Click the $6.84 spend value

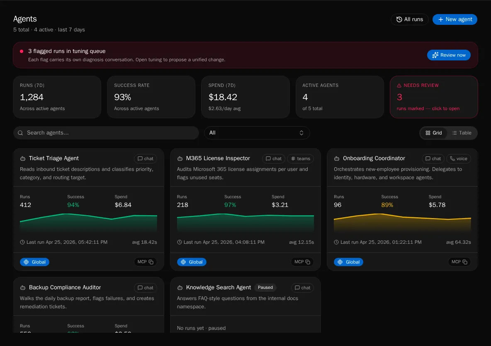[123, 205]
